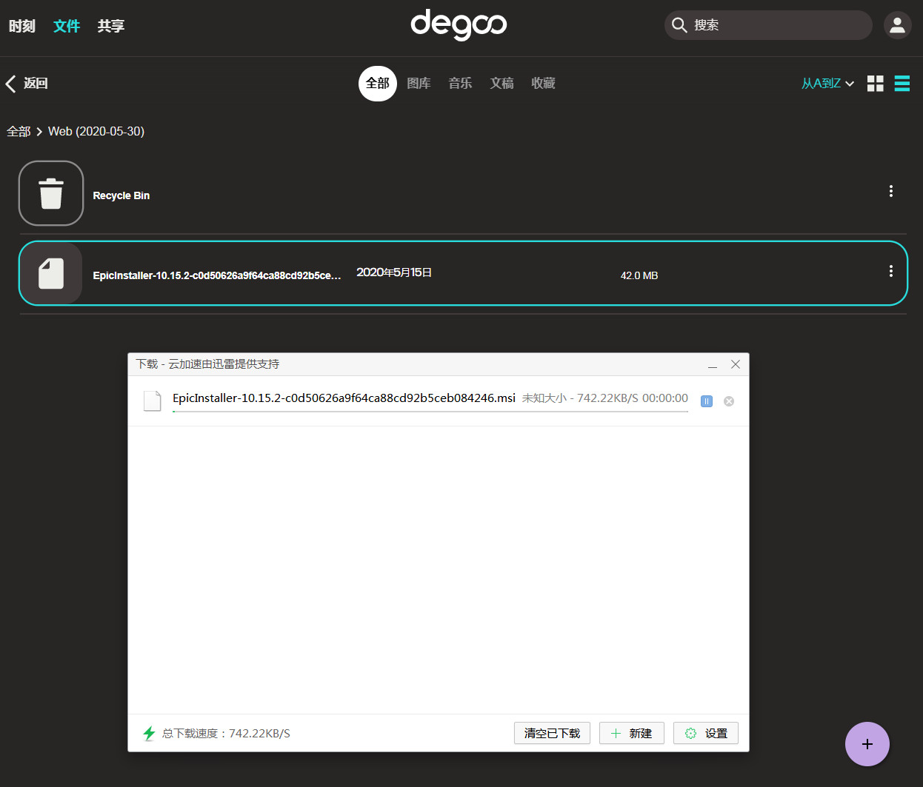Click the 清空已下载 button
The height and width of the screenshot is (787, 923).
click(x=552, y=733)
